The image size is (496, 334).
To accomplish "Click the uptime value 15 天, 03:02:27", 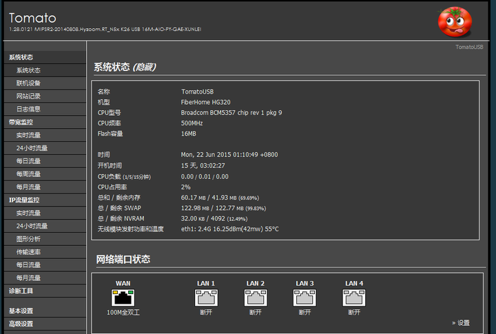I will click(x=203, y=165).
